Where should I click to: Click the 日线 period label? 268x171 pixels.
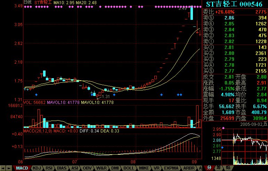click(x=27, y=2)
